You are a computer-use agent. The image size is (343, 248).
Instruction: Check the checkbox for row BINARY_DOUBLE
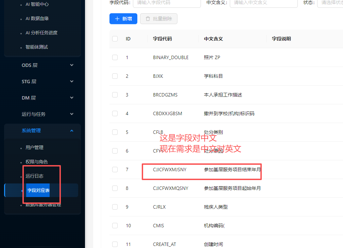(x=115, y=57)
